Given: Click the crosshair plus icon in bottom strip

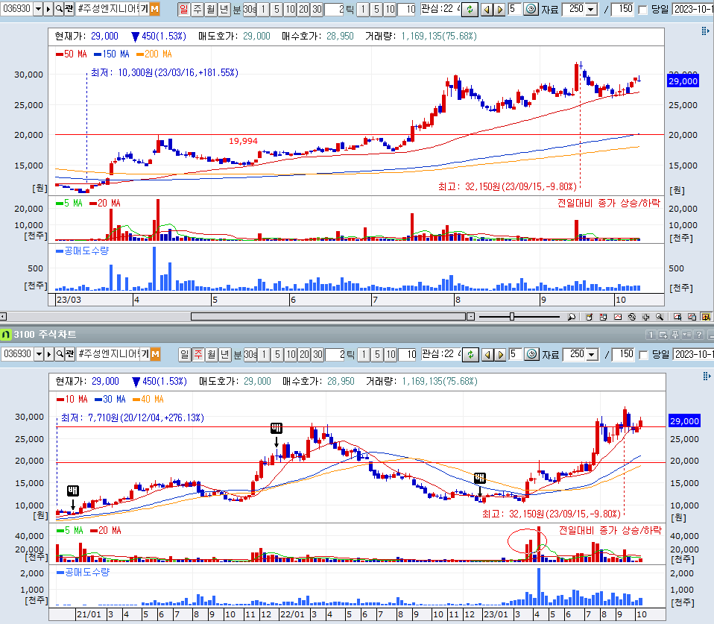Looking at the screenshot, I should (x=645, y=317).
